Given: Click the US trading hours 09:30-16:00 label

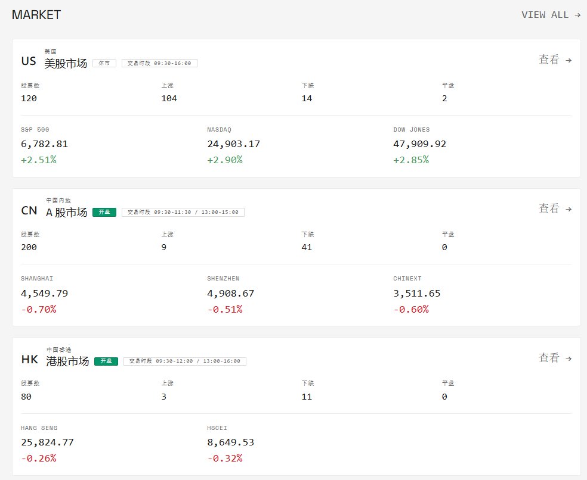Looking at the screenshot, I should pyautogui.click(x=159, y=63).
